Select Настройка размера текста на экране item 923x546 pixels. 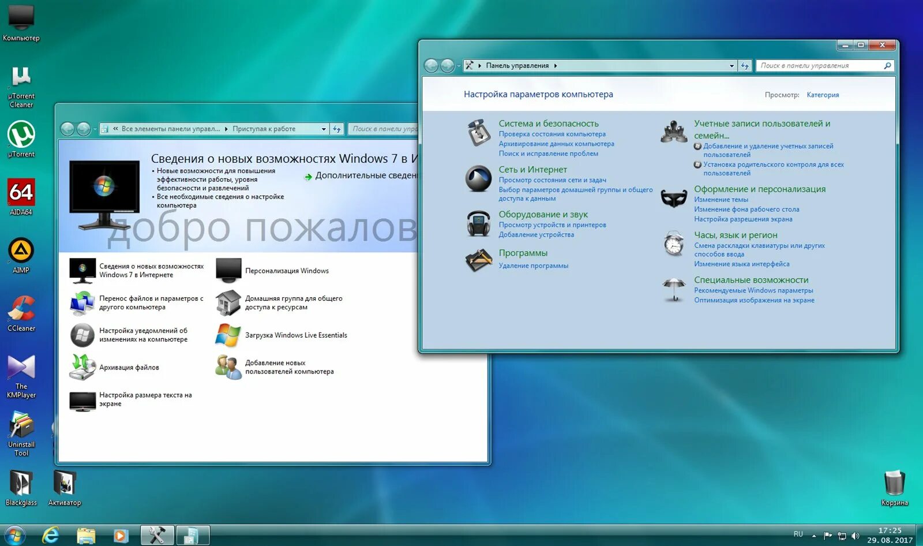pyautogui.click(x=131, y=399)
